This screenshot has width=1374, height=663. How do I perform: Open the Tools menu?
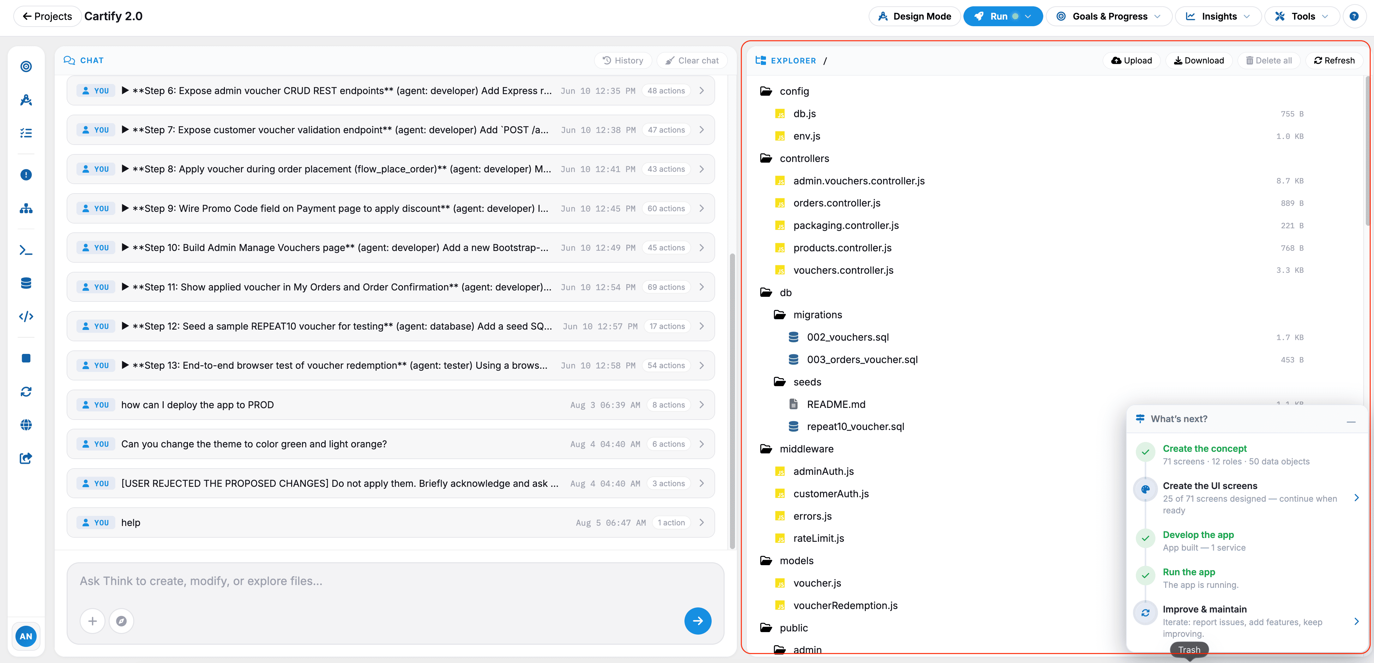[1302, 16]
